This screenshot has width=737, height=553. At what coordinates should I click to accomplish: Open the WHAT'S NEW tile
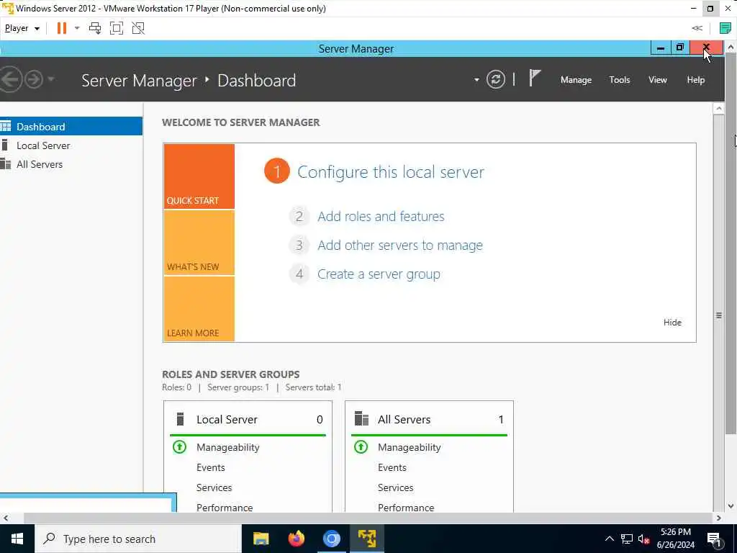tap(199, 243)
